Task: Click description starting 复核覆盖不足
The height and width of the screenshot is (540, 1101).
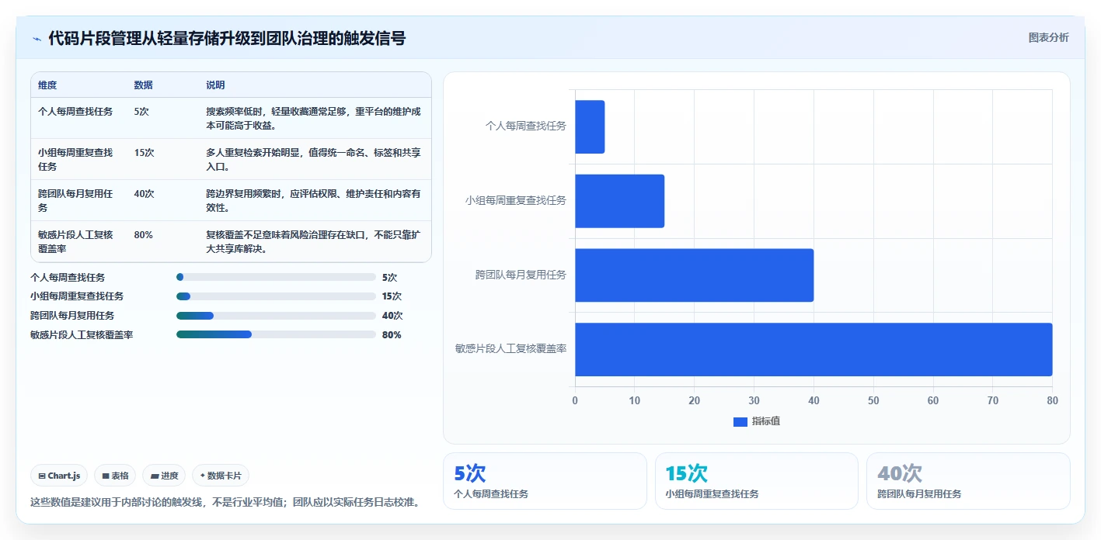Action: 314,242
